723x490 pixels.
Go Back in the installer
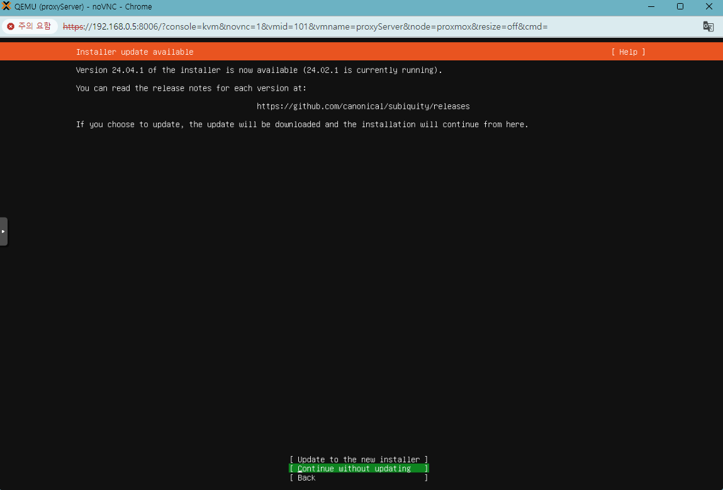click(359, 477)
